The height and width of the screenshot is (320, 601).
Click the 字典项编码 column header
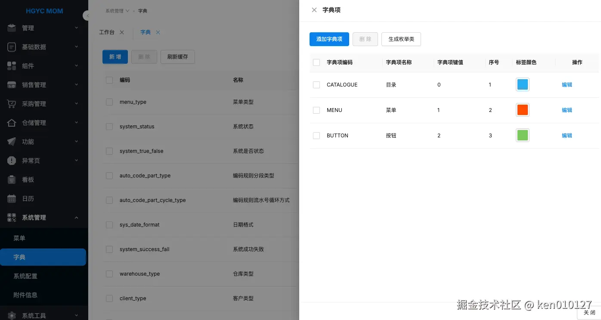point(340,62)
